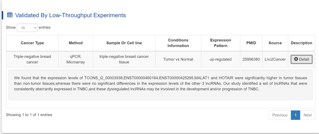Image resolution: width=319 pixels, height=134 pixels.
Task: Click PMID 25996380 cell
Action: (251, 59)
